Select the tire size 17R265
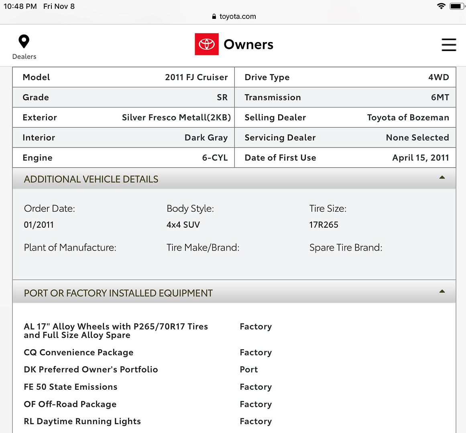 point(324,225)
